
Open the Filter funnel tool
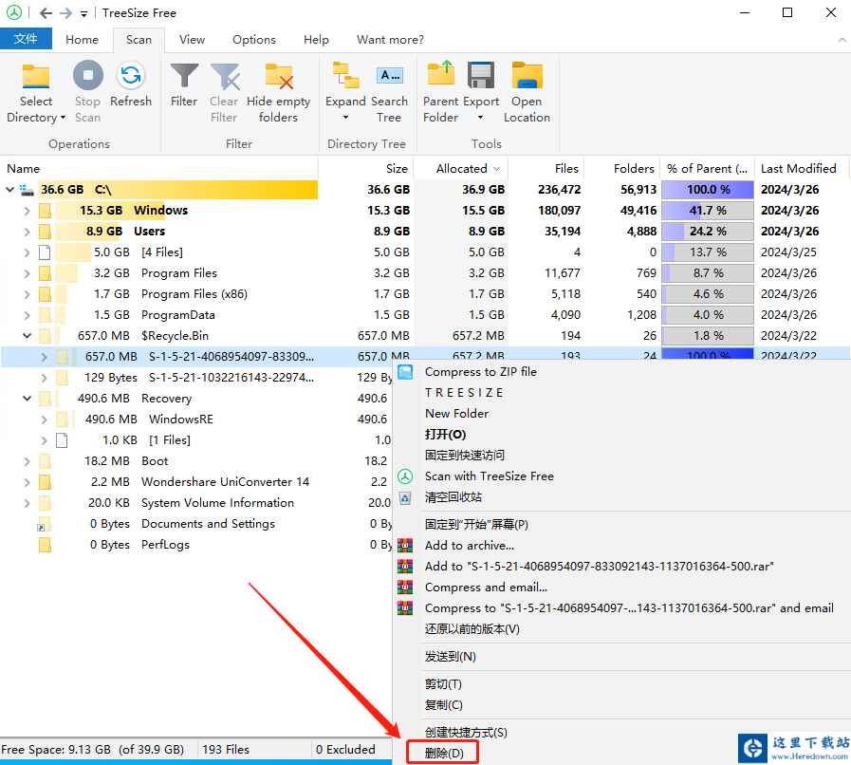pyautogui.click(x=184, y=85)
